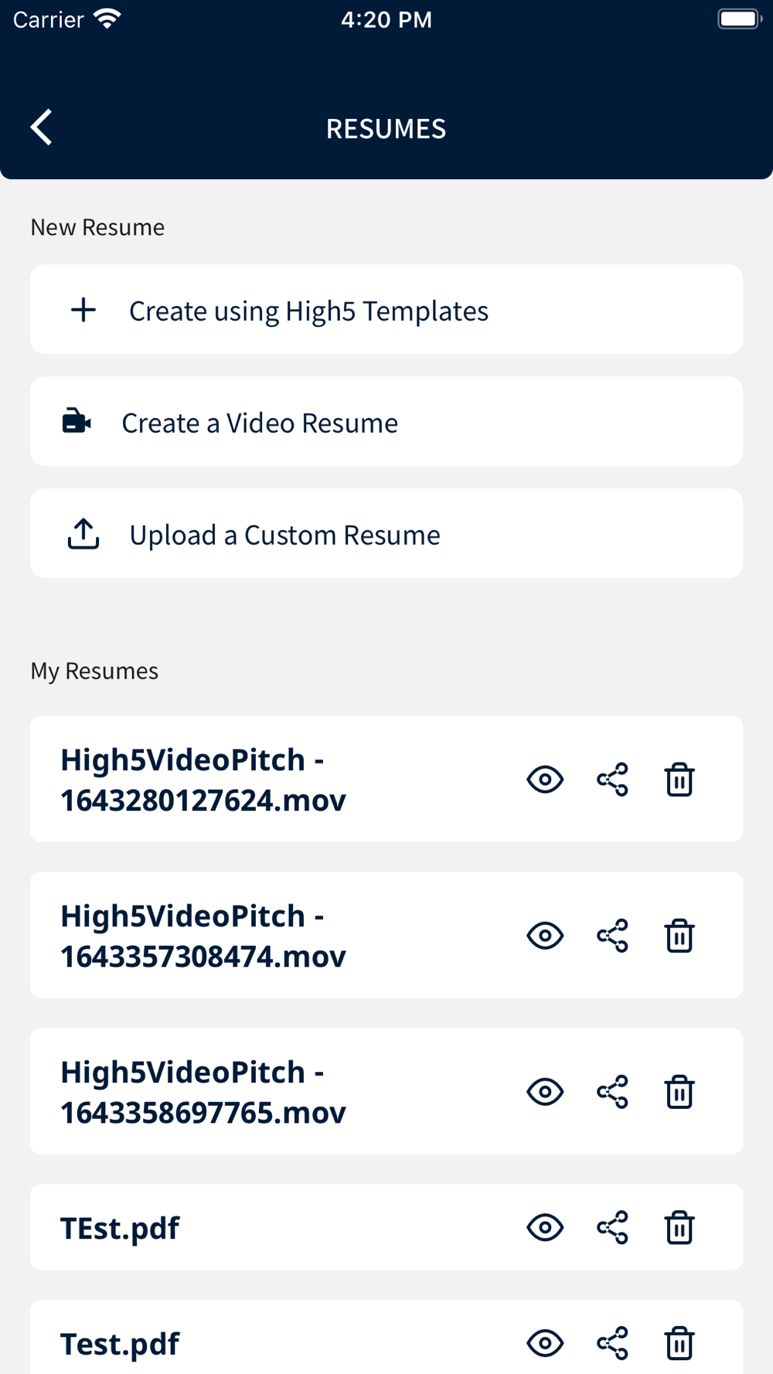Share the 1643357308474.mov video pitch

click(x=612, y=936)
